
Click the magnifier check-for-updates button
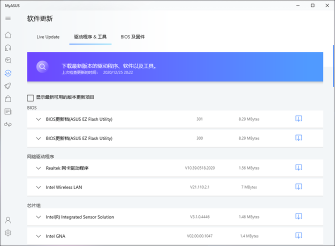(x=43, y=66)
